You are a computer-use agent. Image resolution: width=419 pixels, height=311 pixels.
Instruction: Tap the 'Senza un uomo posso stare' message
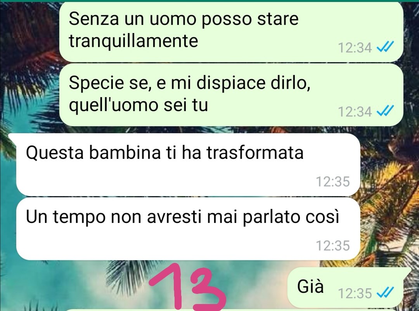tap(231, 32)
